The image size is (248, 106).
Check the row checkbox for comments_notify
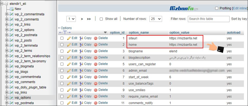[62, 103]
